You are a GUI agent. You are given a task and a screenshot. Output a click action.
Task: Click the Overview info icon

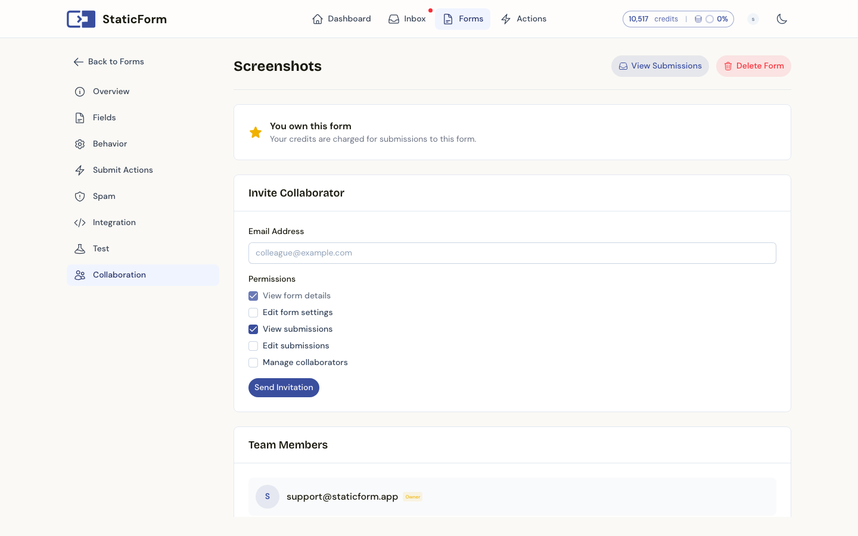(80, 92)
